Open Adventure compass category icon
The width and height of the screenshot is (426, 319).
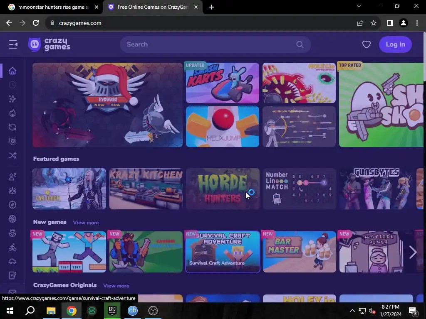coord(12,205)
